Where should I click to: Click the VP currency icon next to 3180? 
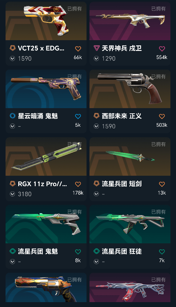pyautogui.click(x=12, y=194)
